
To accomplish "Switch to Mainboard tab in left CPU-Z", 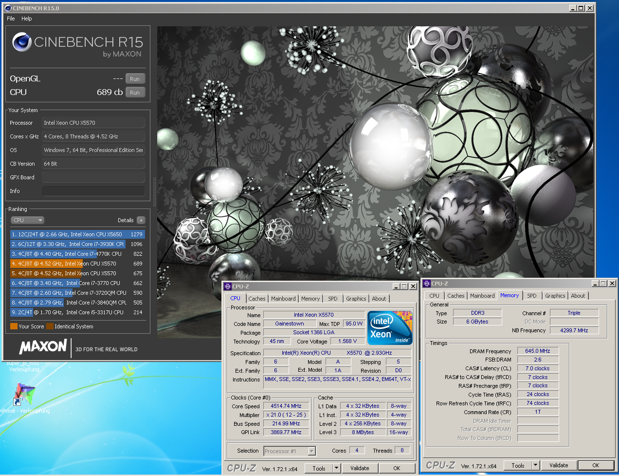I will 283,299.
